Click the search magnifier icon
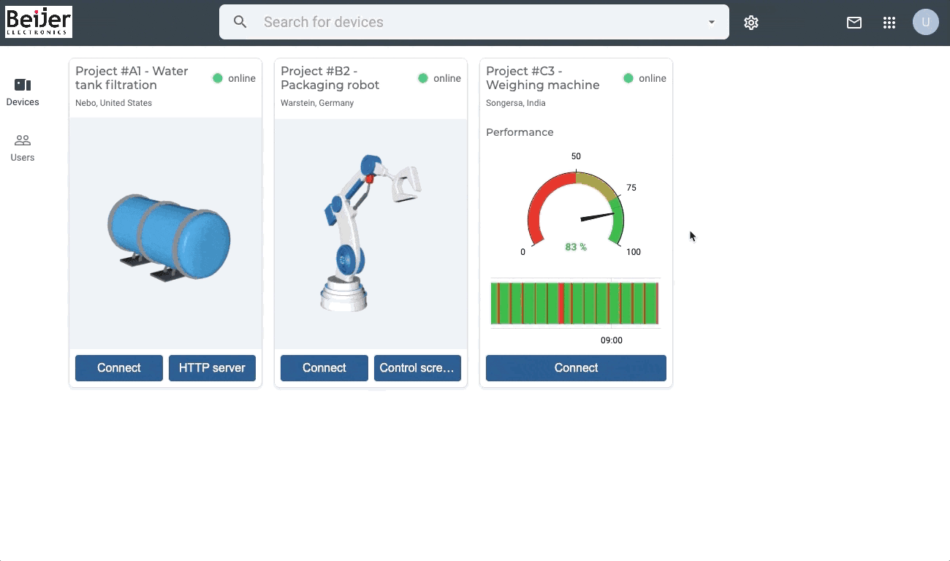The height and width of the screenshot is (561, 950). click(240, 22)
